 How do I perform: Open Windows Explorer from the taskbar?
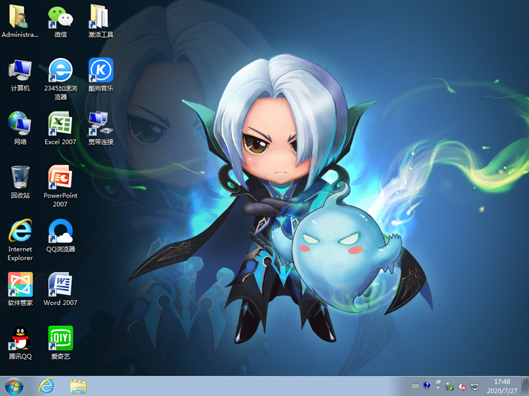78,386
